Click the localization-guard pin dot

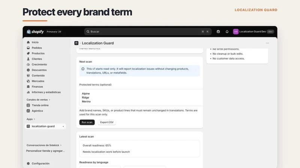63,127
